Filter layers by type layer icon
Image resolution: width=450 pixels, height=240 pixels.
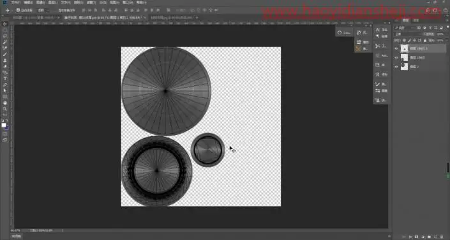click(x=430, y=28)
